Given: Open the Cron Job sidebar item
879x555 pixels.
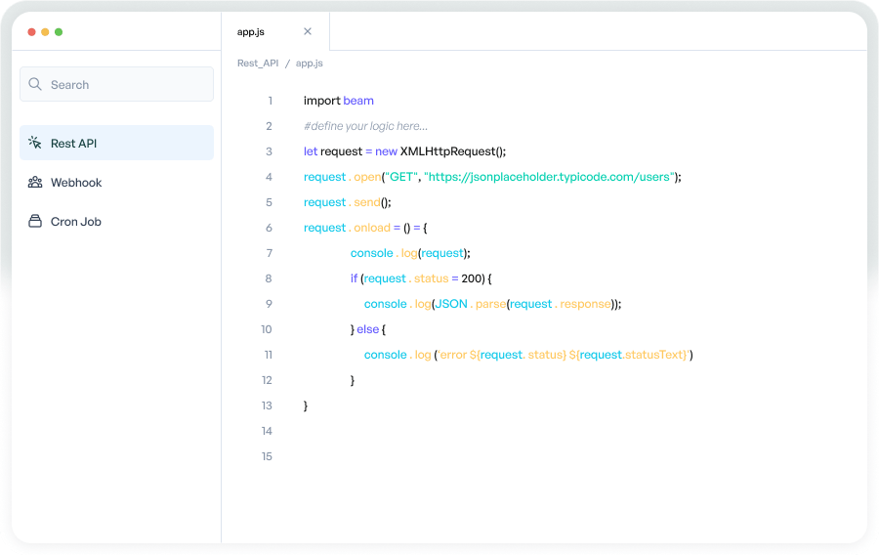Looking at the screenshot, I should point(76,222).
